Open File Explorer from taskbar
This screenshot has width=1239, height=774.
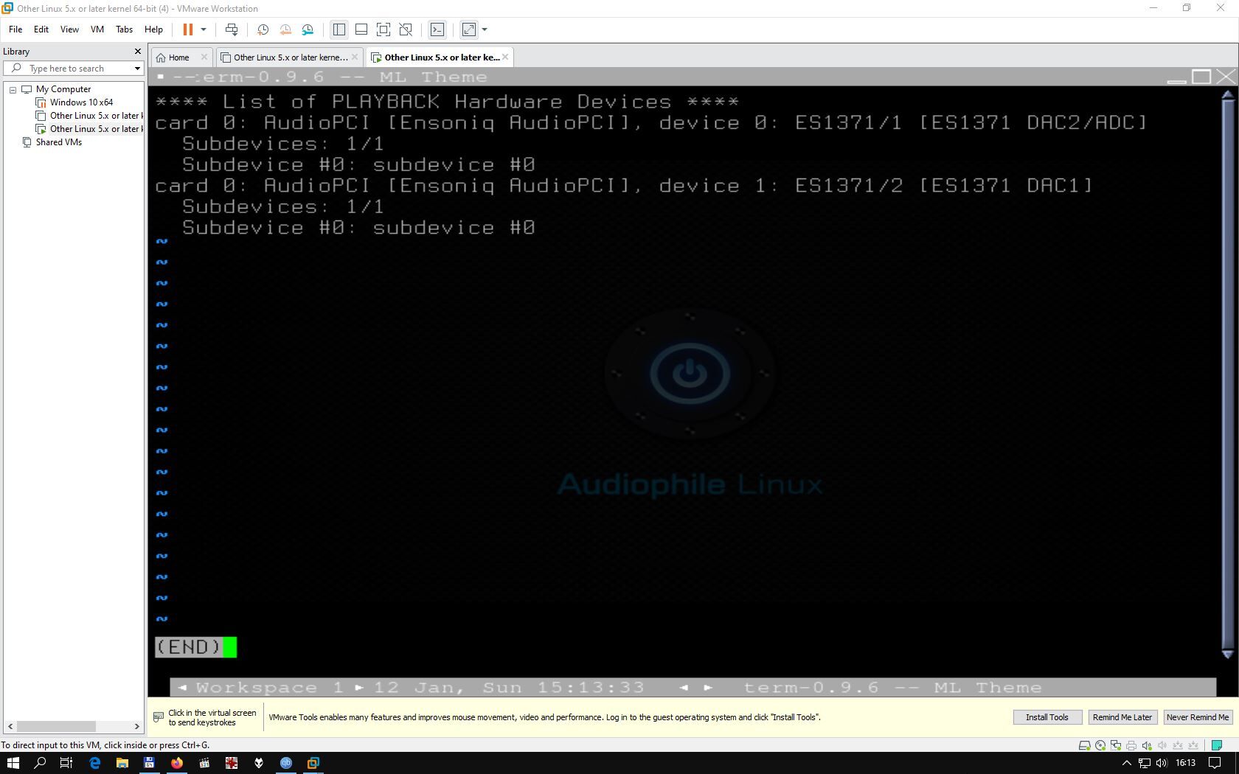coord(122,763)
